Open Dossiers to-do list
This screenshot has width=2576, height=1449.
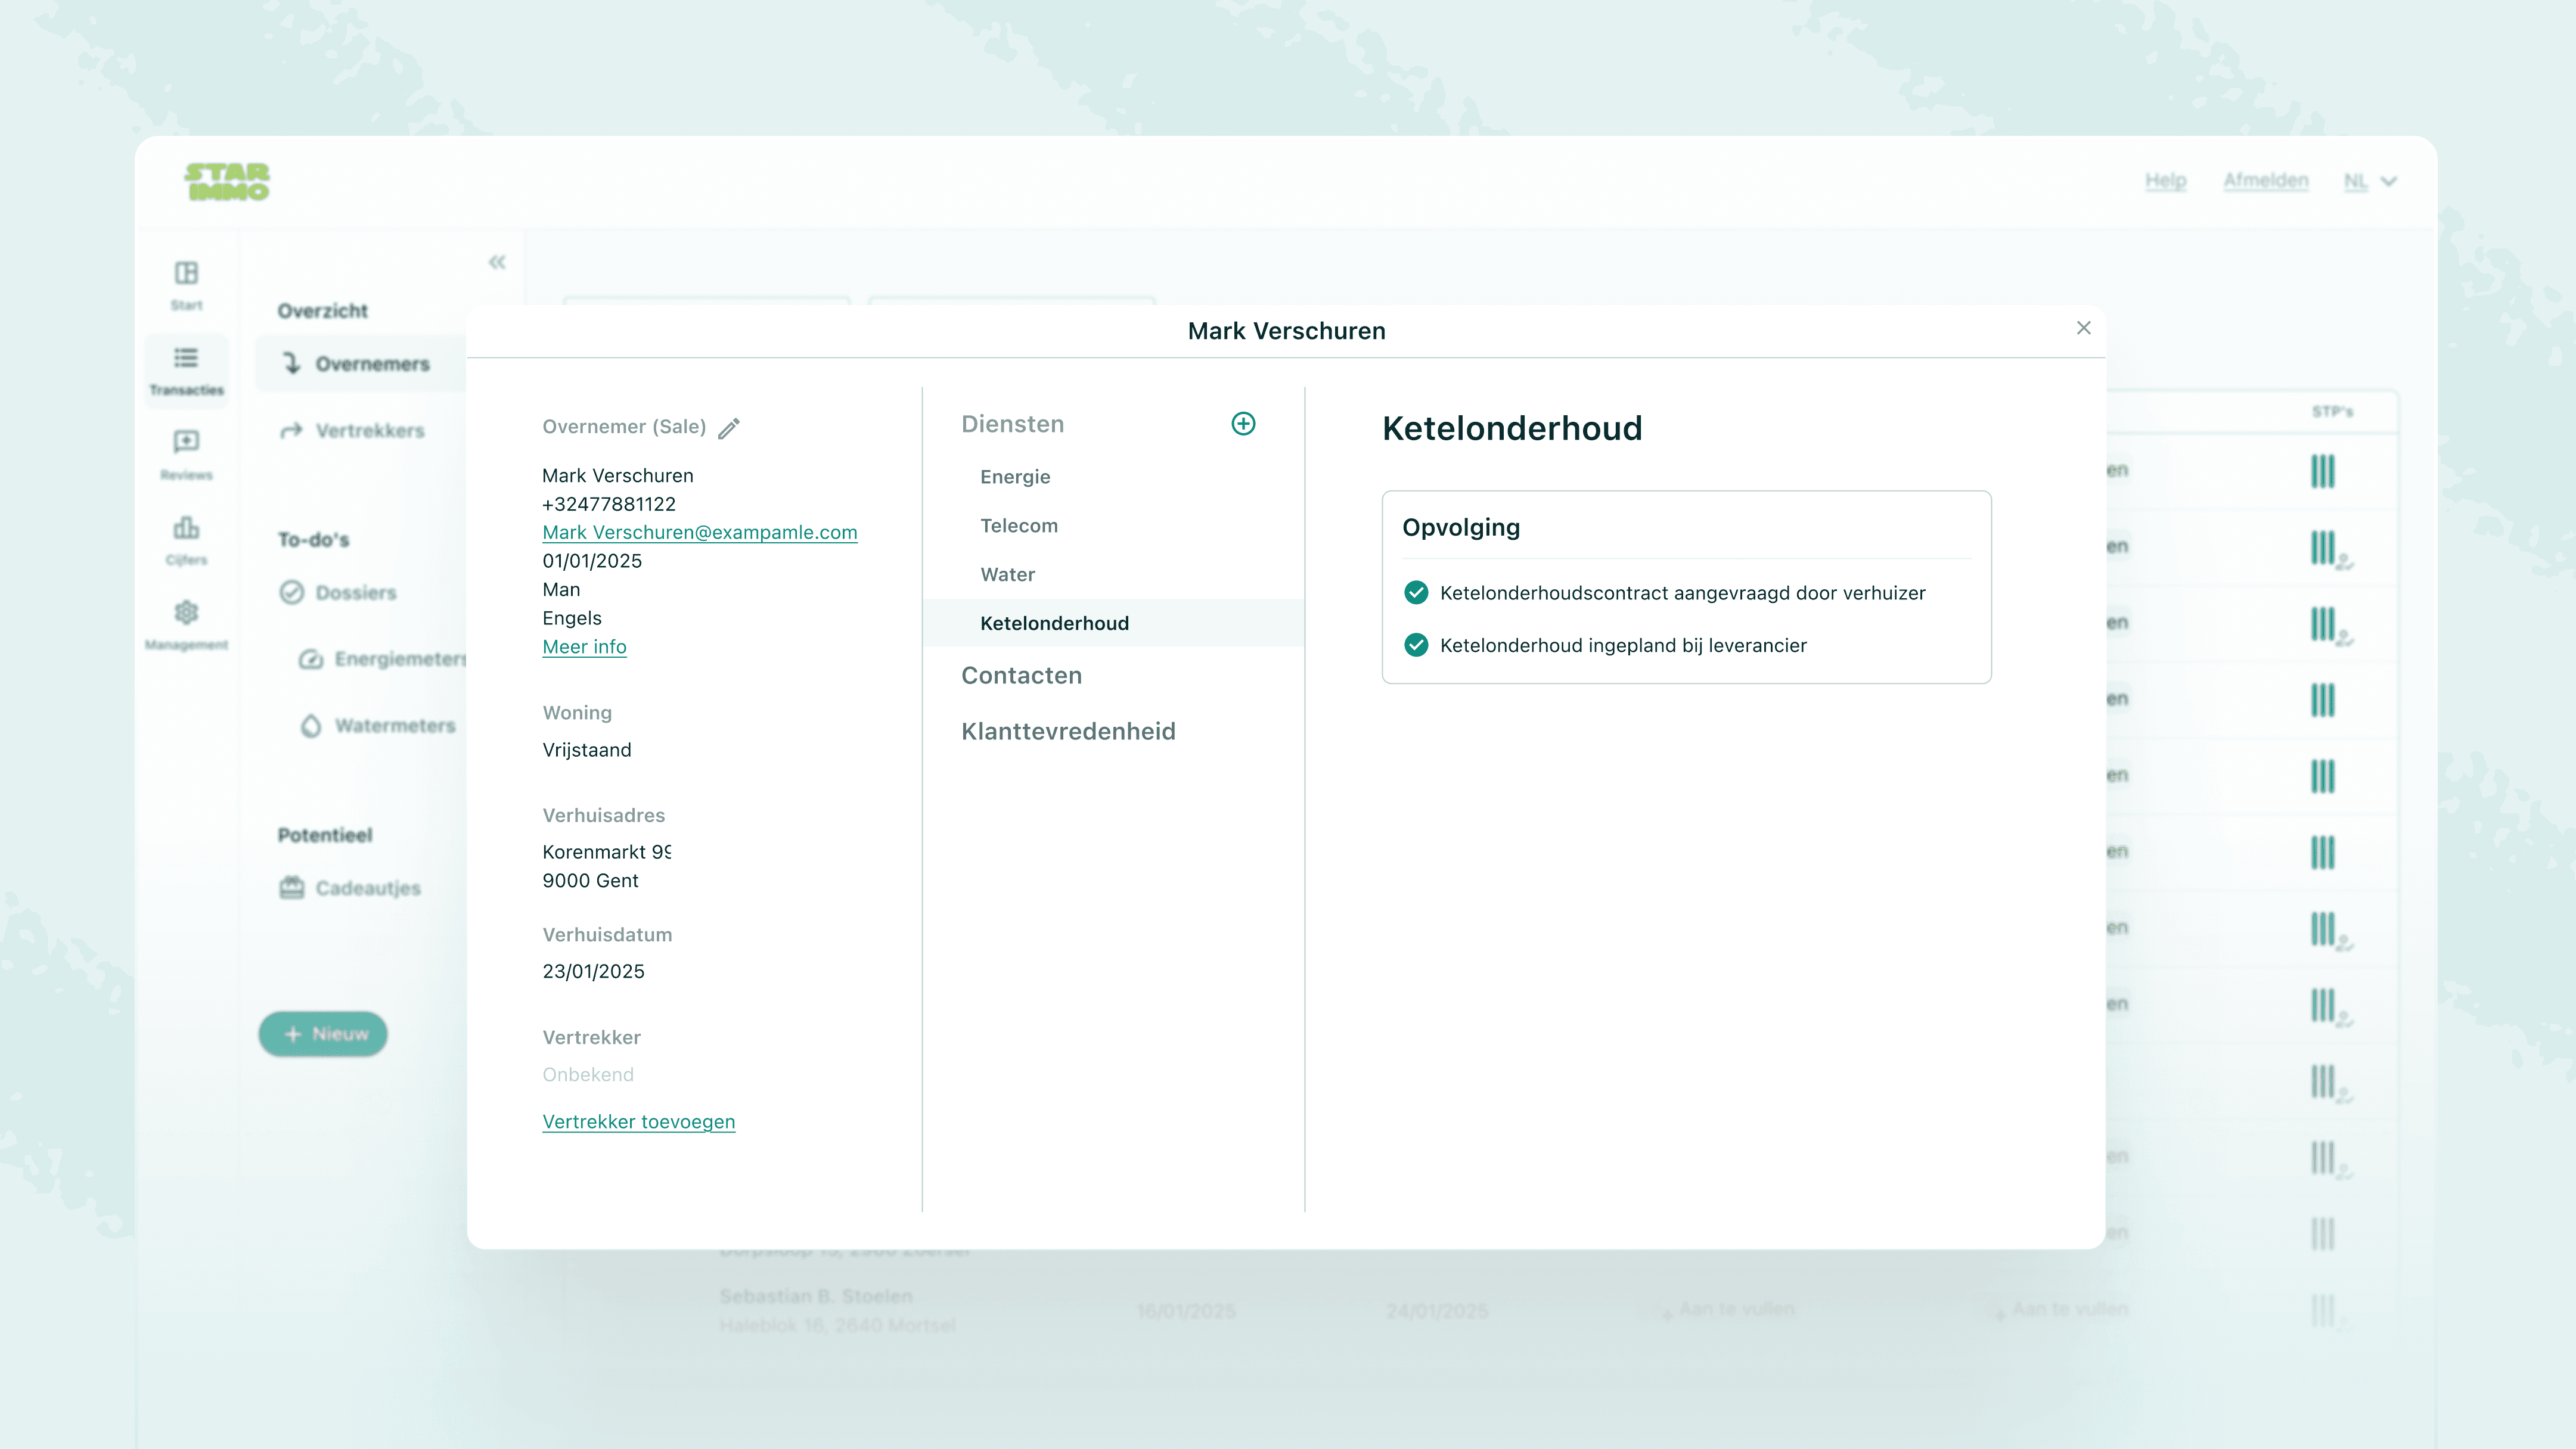click(x=338, y=593)
